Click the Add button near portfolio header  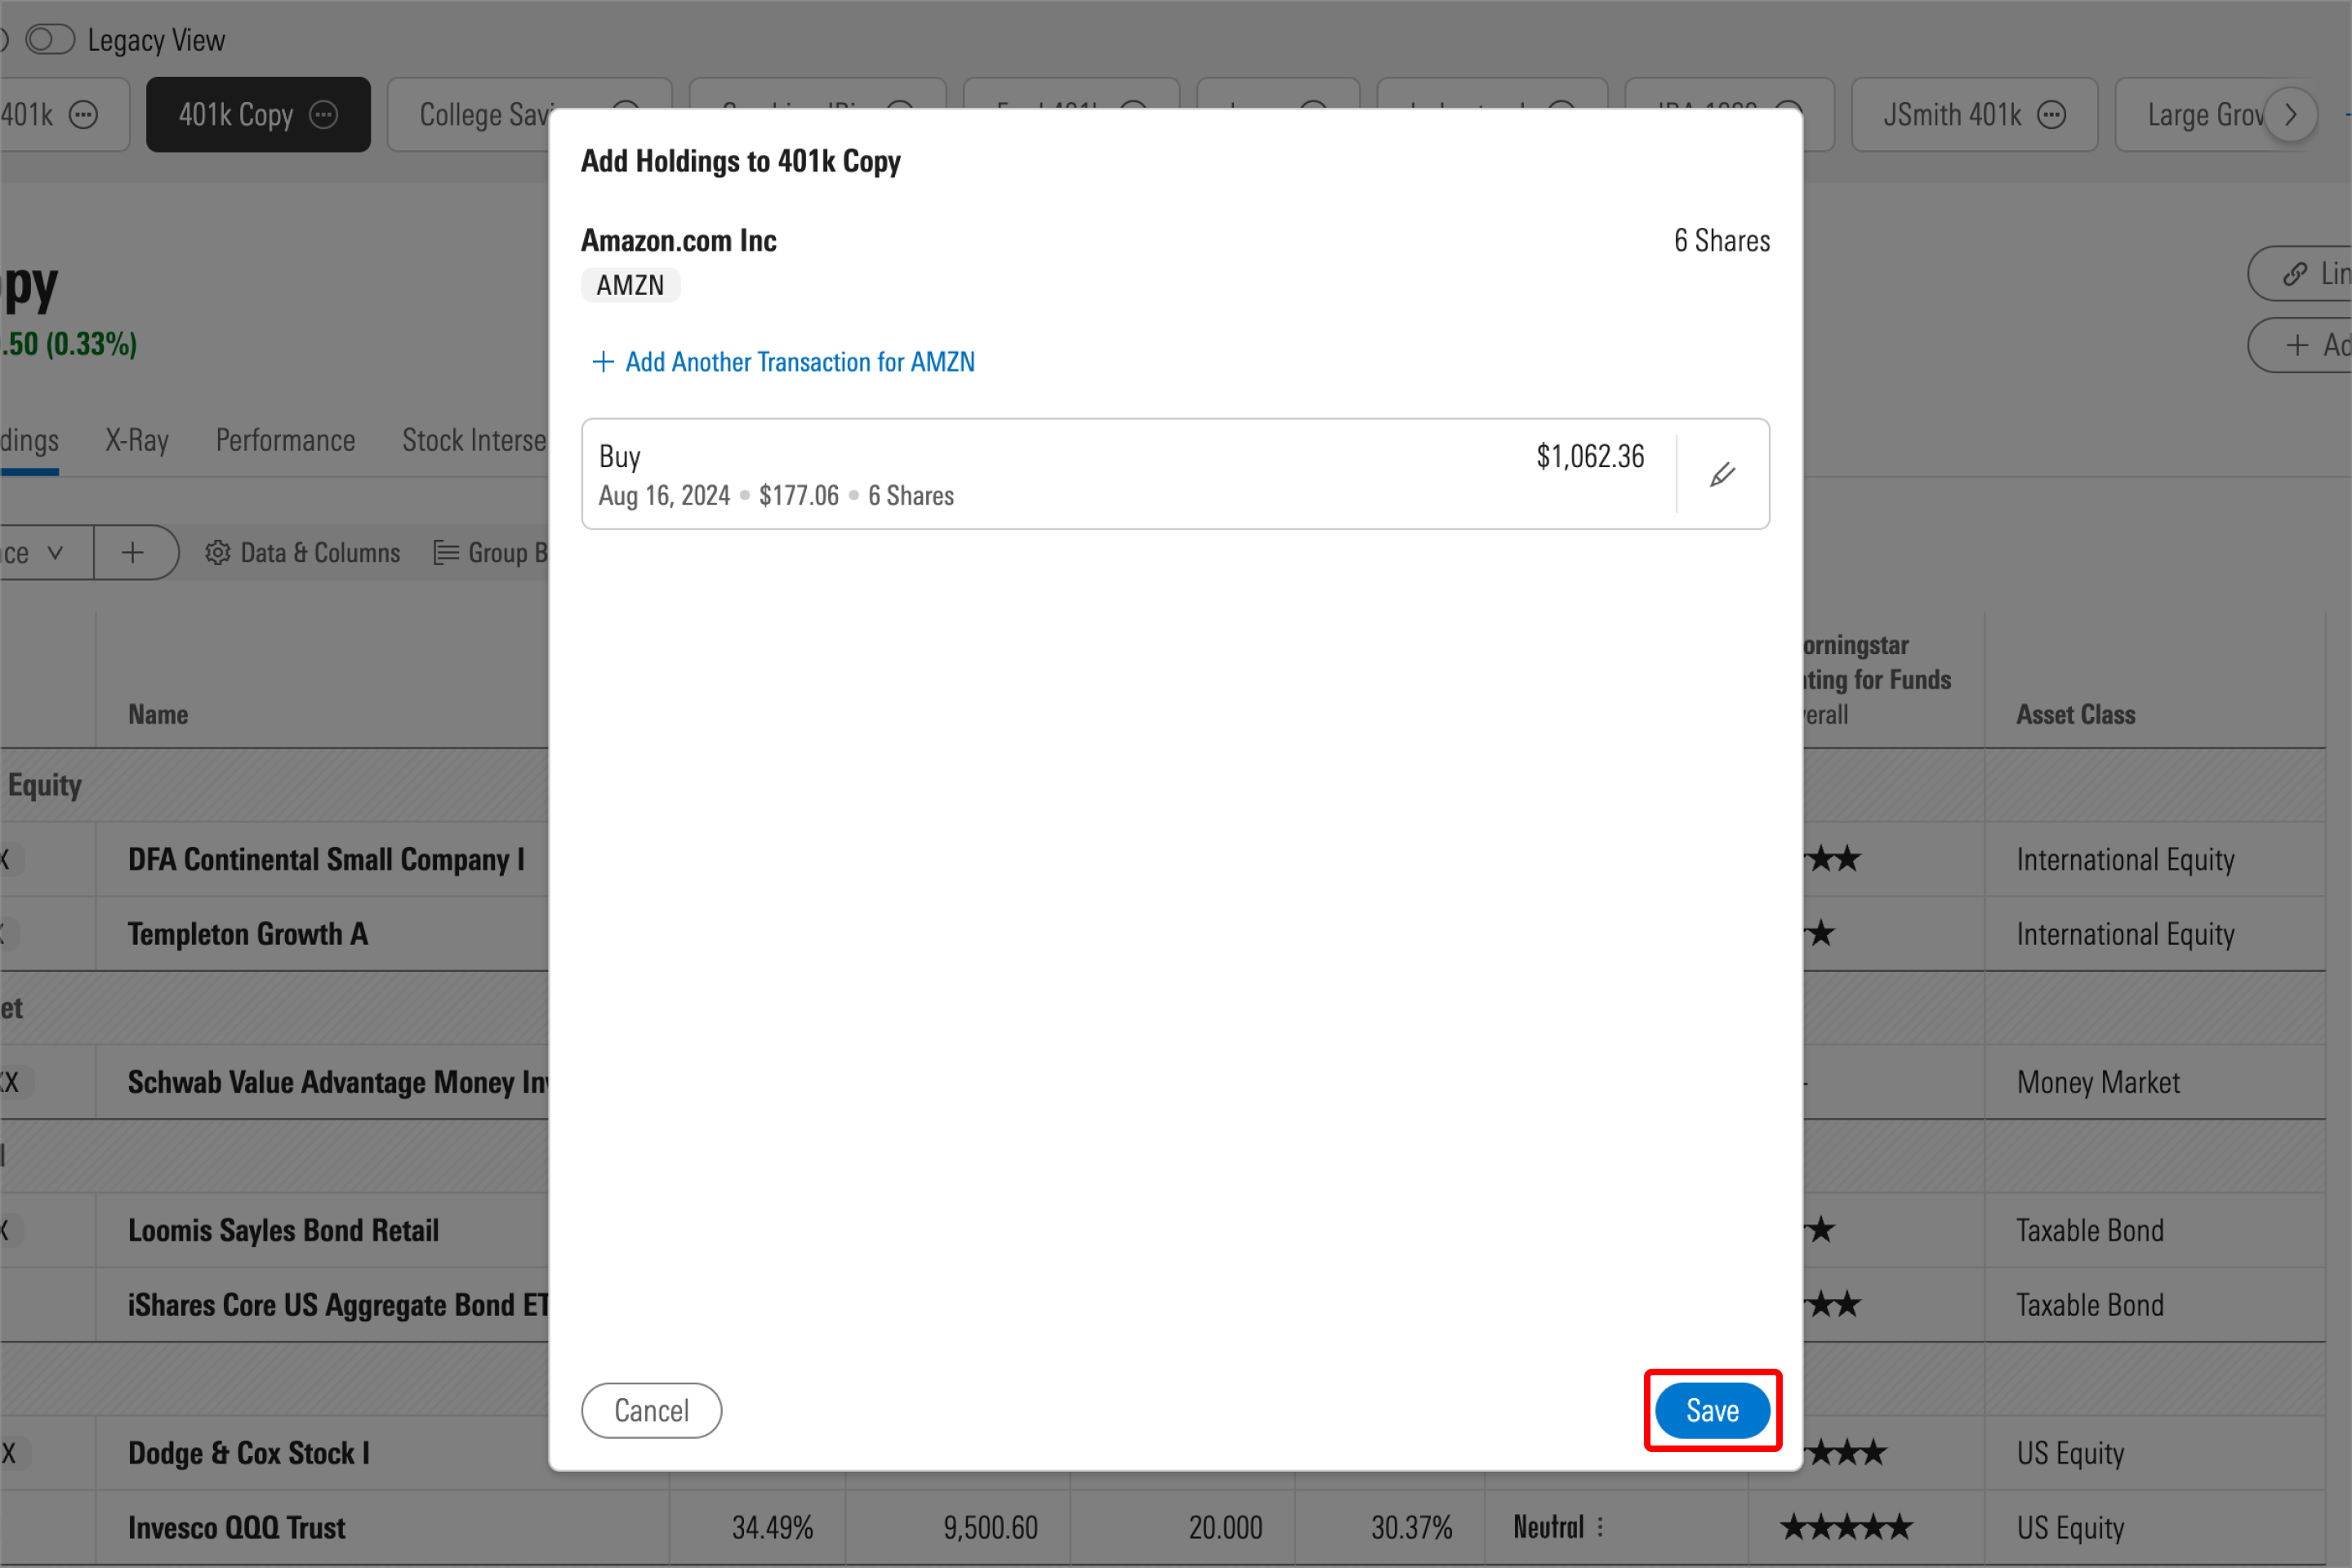pyautogui.click(x=2300, y=345)
